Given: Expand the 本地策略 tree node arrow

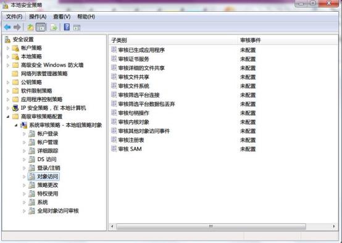Looking at the screenshot, I should tap(8, 57).
